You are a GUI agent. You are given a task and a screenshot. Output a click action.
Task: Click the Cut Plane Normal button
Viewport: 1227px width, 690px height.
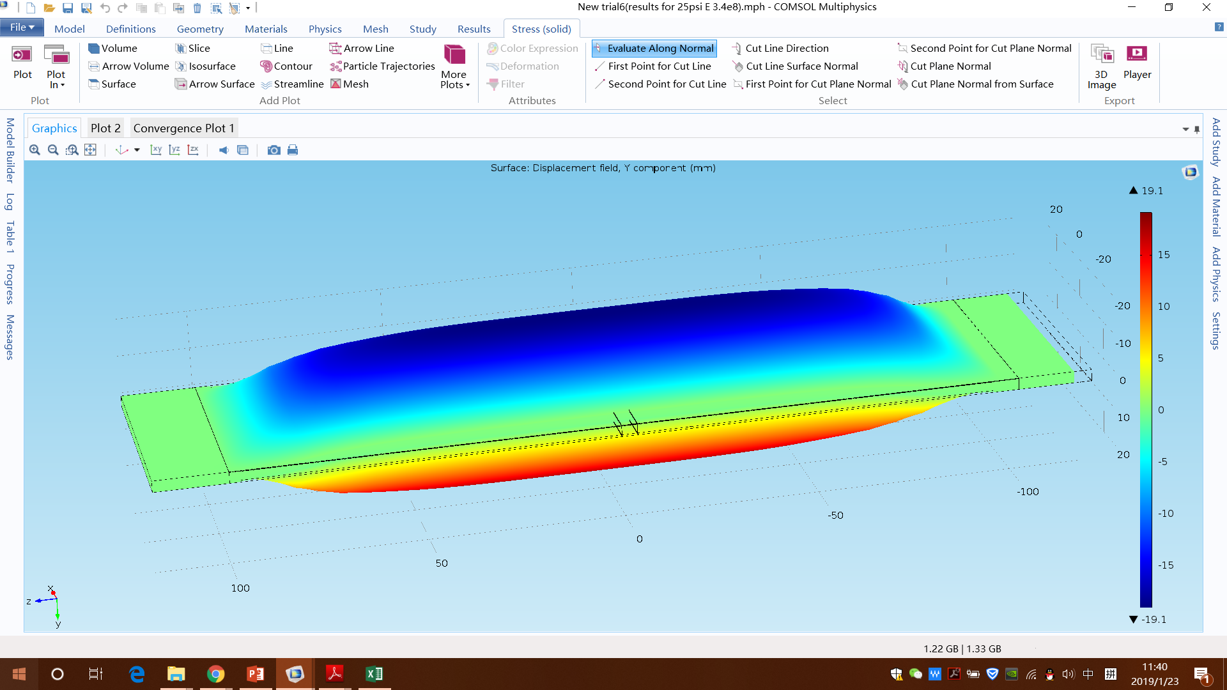click(x=944, y=66)
